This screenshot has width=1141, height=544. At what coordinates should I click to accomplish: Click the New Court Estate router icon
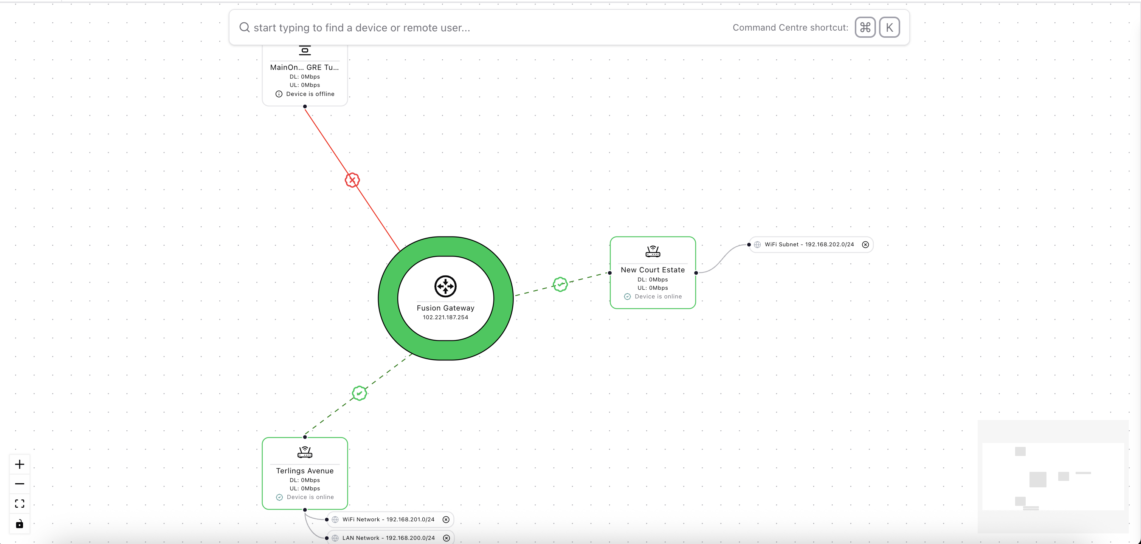click(653, 252)
